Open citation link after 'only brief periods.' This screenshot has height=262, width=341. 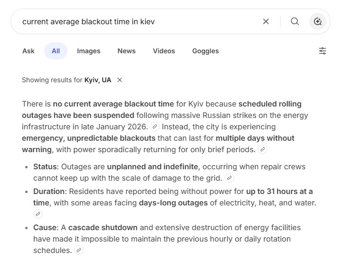pyautogui.click(x=263, y=149)
